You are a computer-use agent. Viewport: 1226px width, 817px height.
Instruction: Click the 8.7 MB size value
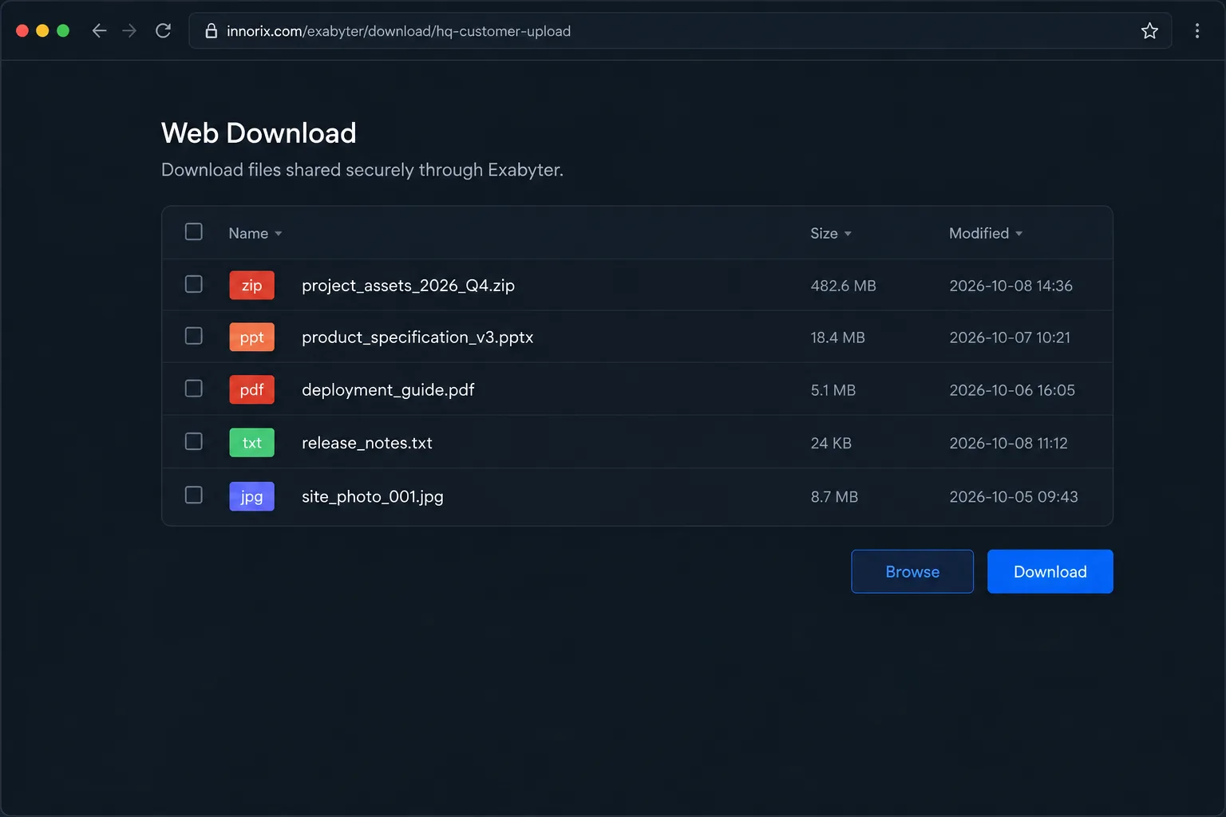pos(835,496)
